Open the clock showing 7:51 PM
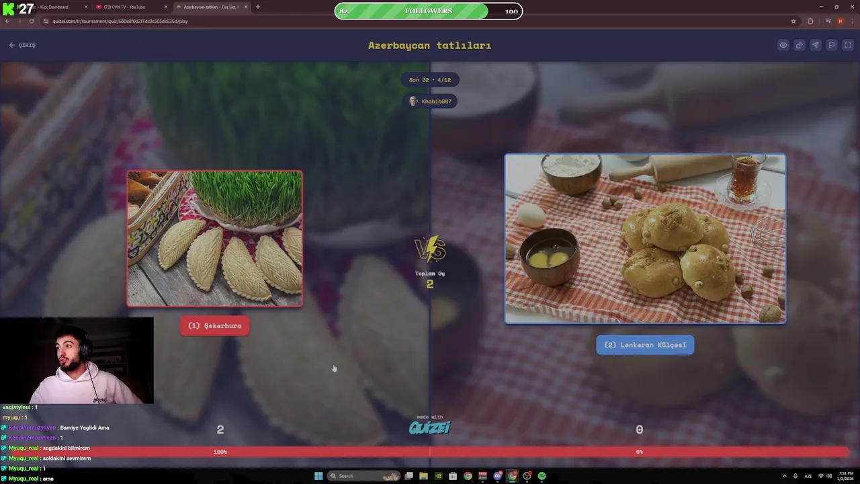Viewport: 860px width, 484px height. tap(846, 476)
